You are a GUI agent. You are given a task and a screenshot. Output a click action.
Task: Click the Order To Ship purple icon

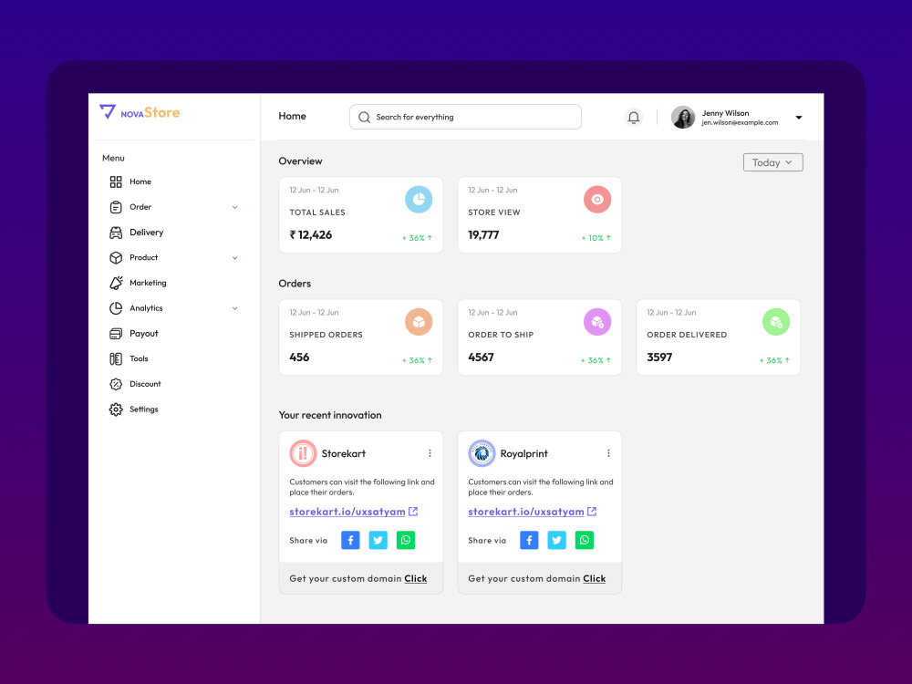(x=597, y=322)
